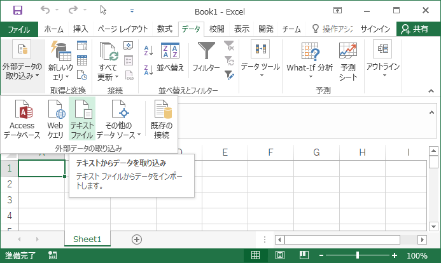The height and width of the screenshot is (263, 441).
Task: Click 予測シート forecast sheet icon
Action: (348, 61)
